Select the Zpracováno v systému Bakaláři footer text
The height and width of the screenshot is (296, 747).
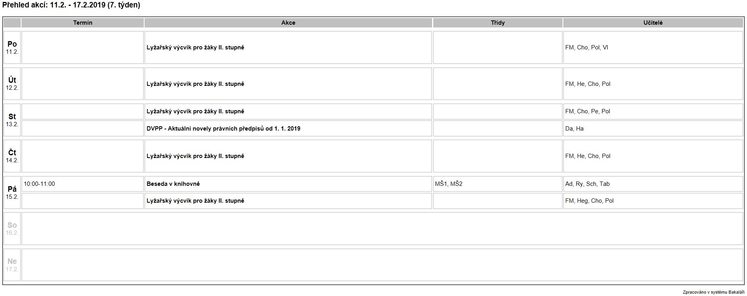coord(713,292)
